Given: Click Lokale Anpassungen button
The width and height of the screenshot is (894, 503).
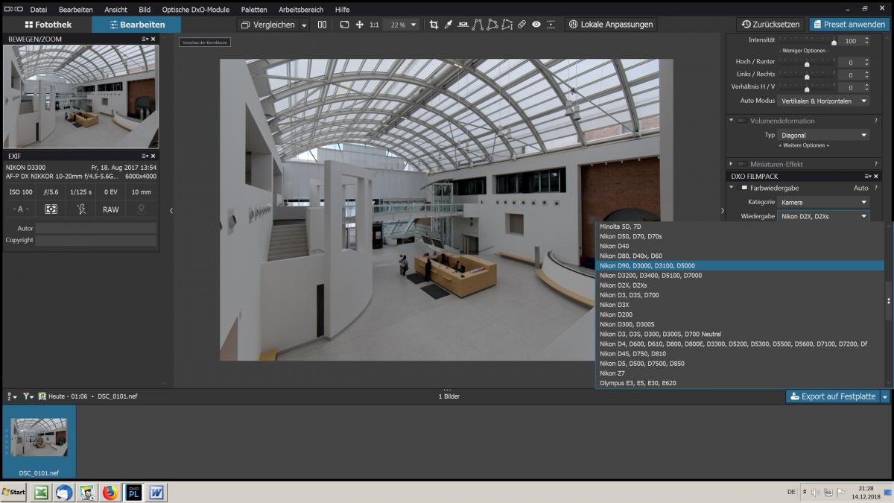Looking at the screenshot, I should 611,25.
